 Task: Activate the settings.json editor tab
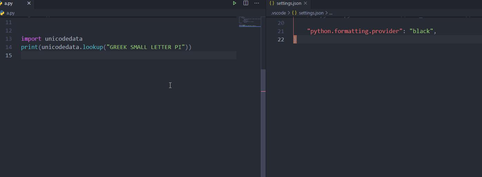(288, 3)
